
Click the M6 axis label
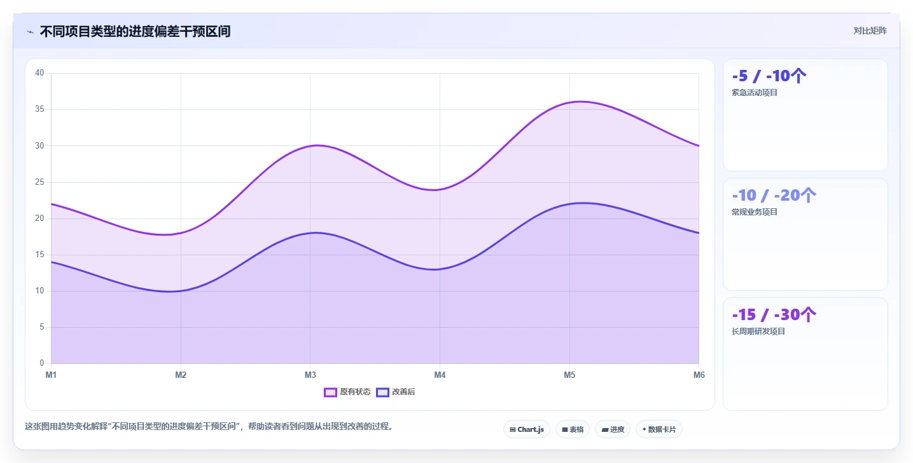click(699, 375)
